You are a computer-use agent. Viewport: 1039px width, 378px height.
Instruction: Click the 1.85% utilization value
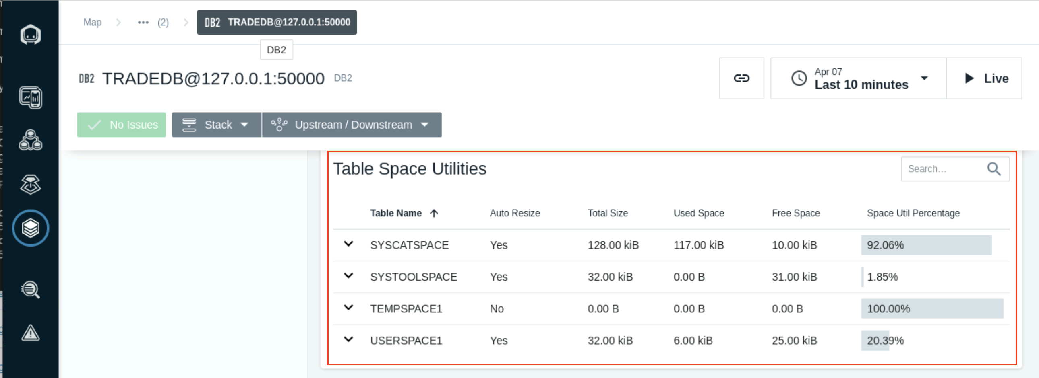[x=882, y=277]
